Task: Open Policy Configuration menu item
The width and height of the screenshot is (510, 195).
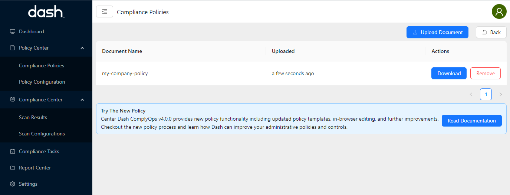Action: coord(42,82)
